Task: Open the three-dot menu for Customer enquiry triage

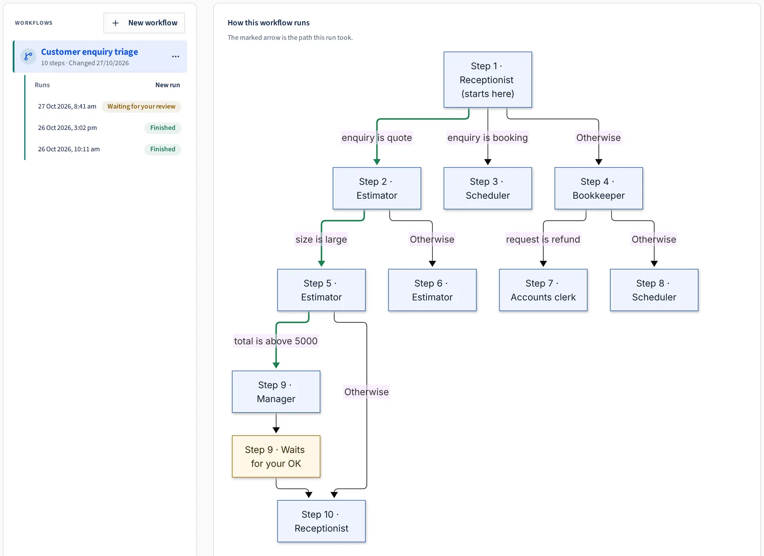Action: point(176,56)
